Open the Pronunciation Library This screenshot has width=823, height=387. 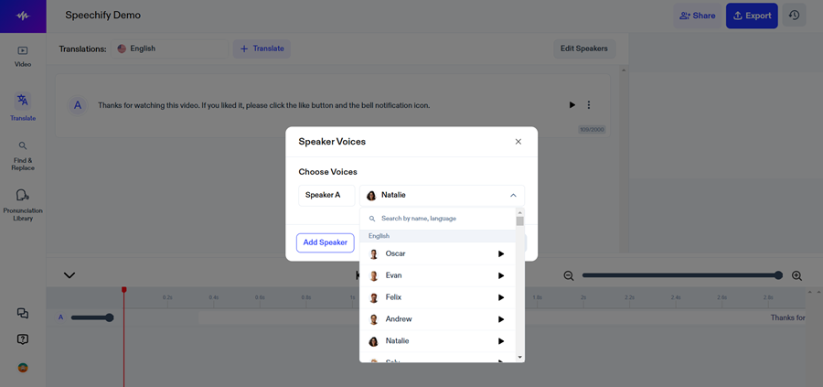(x=23, y=204)
